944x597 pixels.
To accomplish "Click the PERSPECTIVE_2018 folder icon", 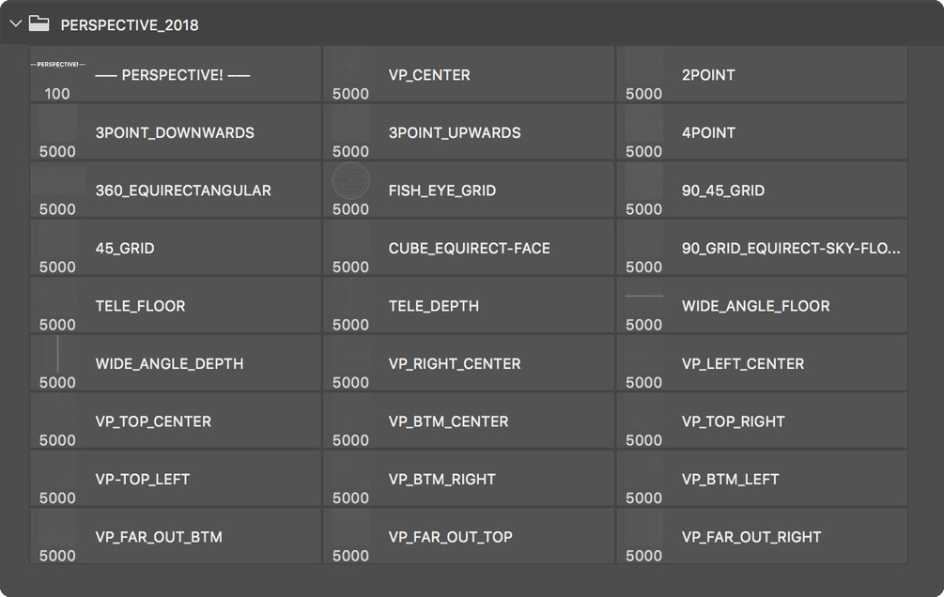I will pos(39,23).
